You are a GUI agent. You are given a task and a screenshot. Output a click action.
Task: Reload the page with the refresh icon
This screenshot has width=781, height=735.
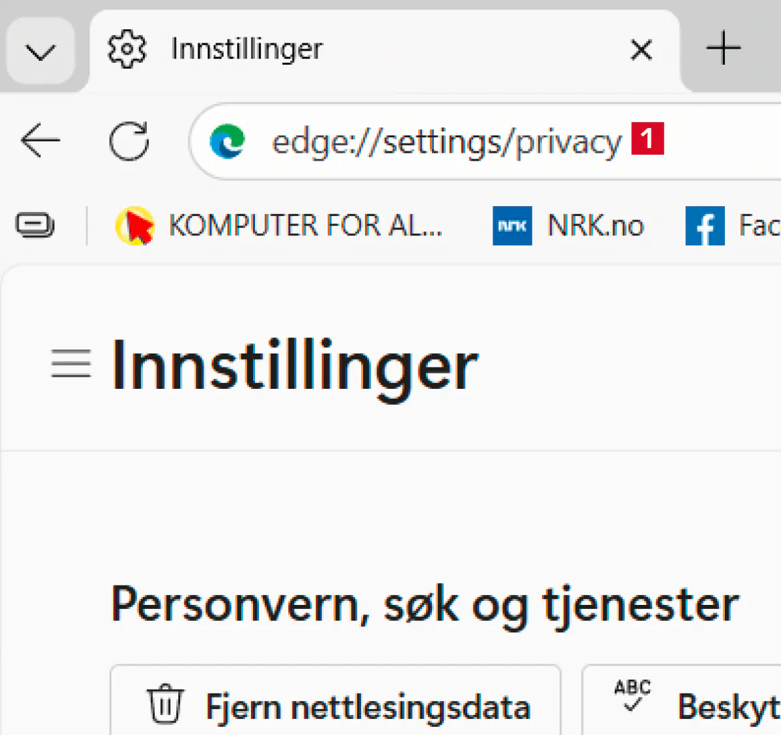pos(129,141)
